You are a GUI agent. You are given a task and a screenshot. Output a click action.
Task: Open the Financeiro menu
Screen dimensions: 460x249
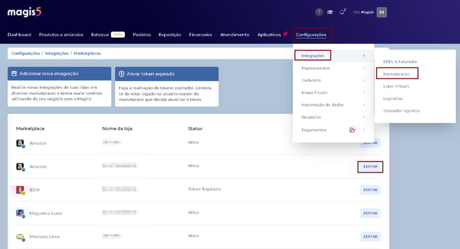200,35
